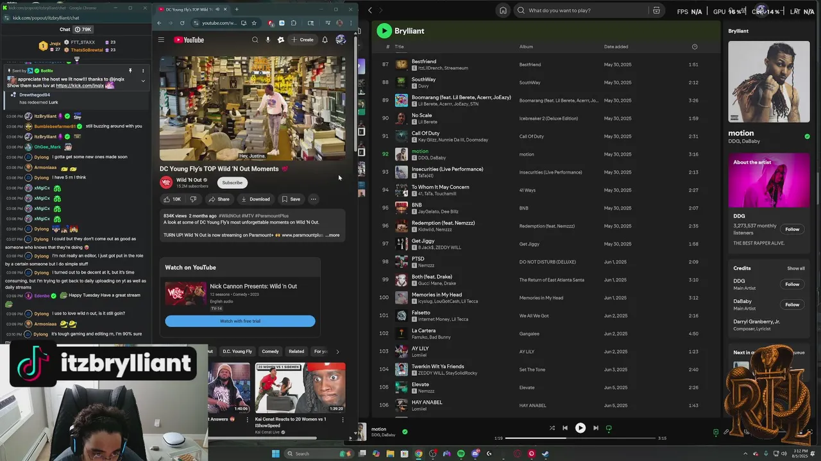Sort playlist by Title column
This screenshot has height=461, width=821.
coord(399,47)
